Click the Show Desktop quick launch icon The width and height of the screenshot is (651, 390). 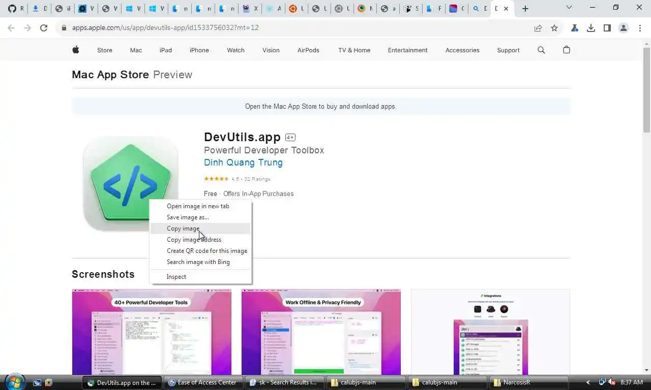[37, 382]
